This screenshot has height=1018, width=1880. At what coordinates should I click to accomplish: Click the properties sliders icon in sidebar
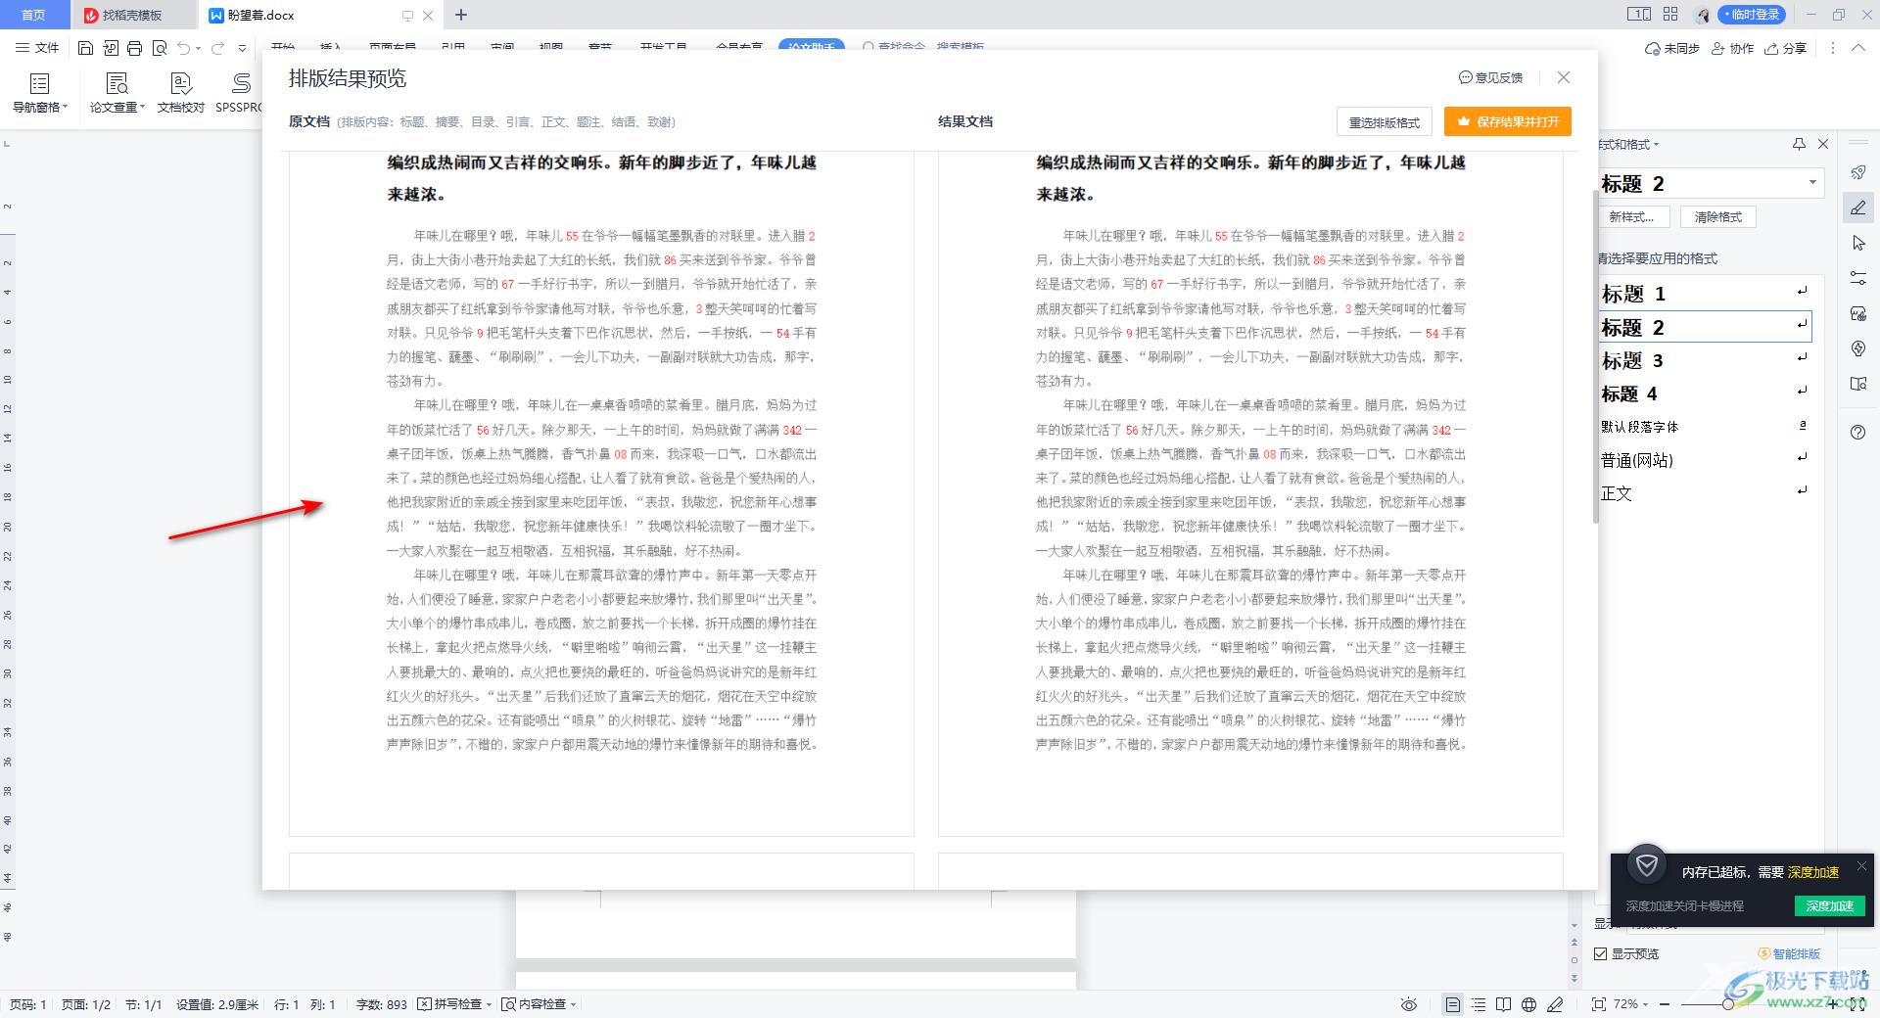[x=1858, y=278]
